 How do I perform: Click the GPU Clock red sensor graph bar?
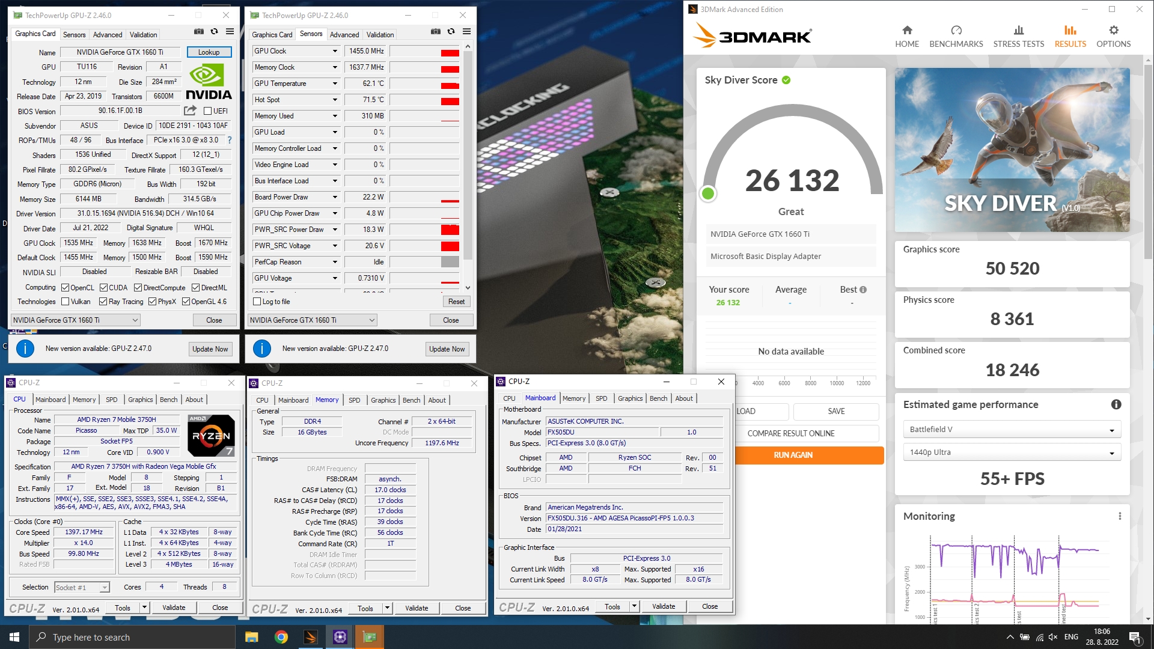coord(450,53)
